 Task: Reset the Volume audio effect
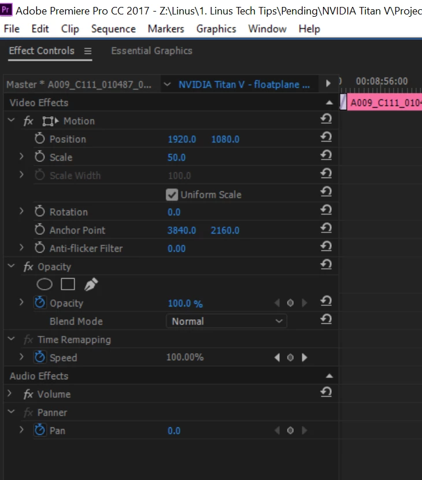click(326, 392)
